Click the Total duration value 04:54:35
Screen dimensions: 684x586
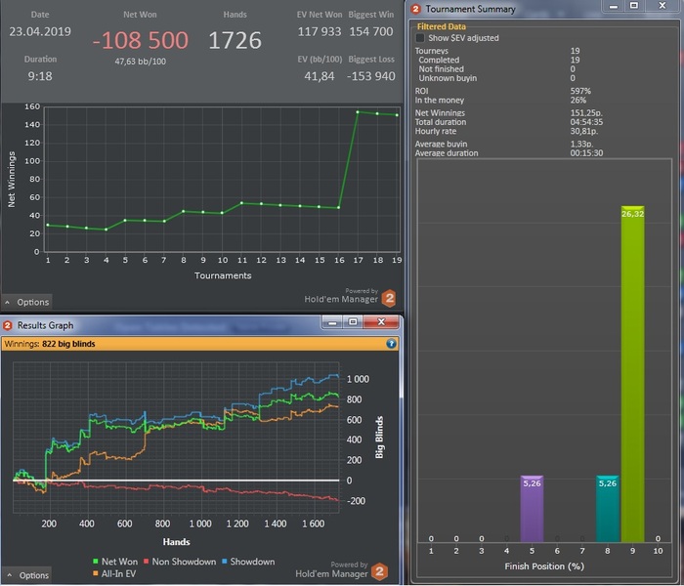click(x=586, y=122)
